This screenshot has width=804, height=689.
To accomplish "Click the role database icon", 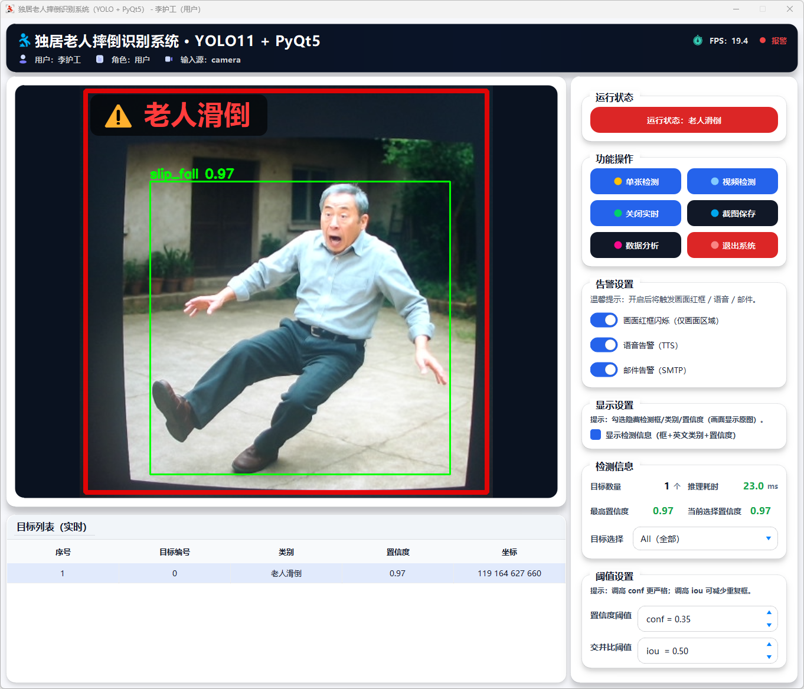I will 100,59.
